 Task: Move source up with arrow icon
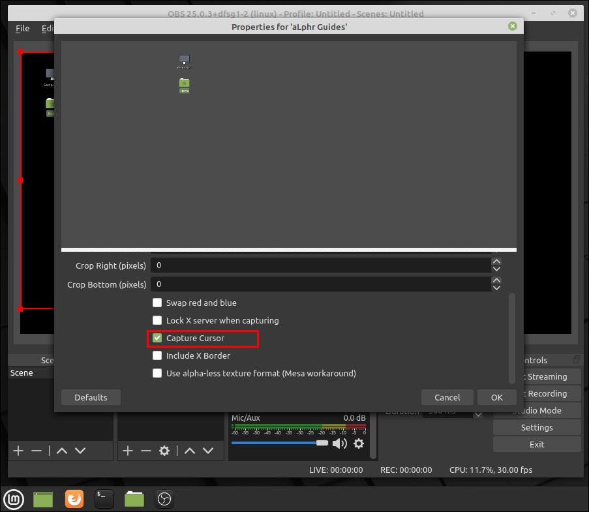(190, 451)
